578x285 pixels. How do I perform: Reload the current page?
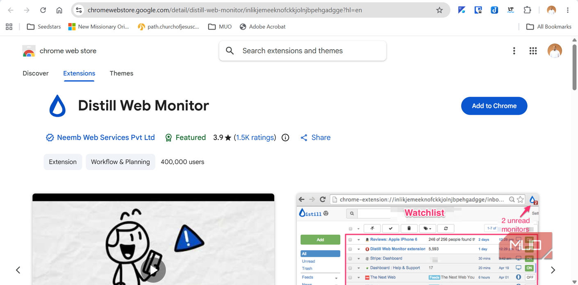43,10
